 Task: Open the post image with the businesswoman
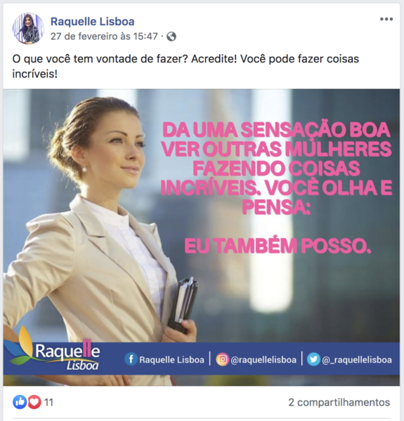202,237
